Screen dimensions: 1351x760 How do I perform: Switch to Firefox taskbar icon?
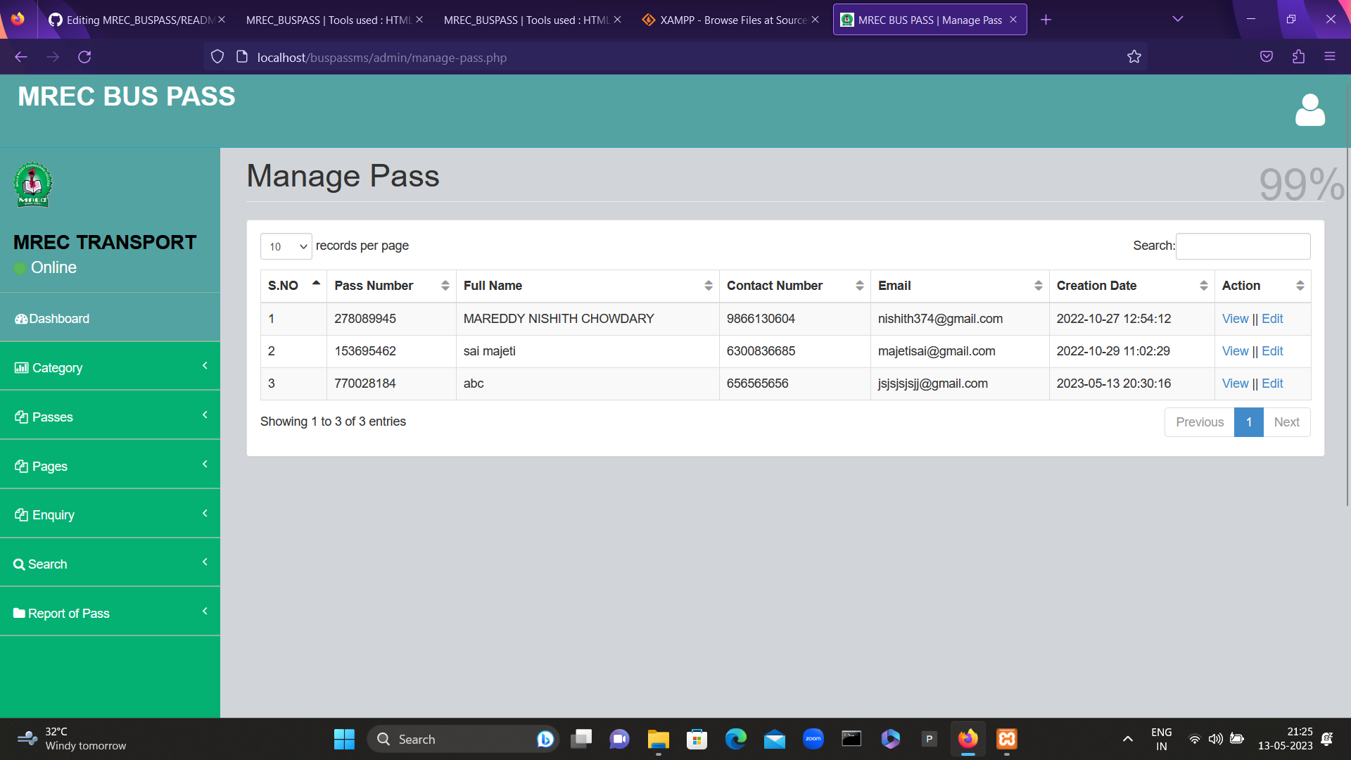[x=968, y=739]
